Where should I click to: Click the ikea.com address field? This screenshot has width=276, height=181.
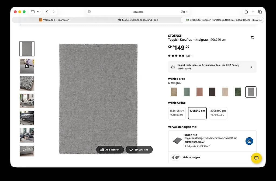[138, 12]
